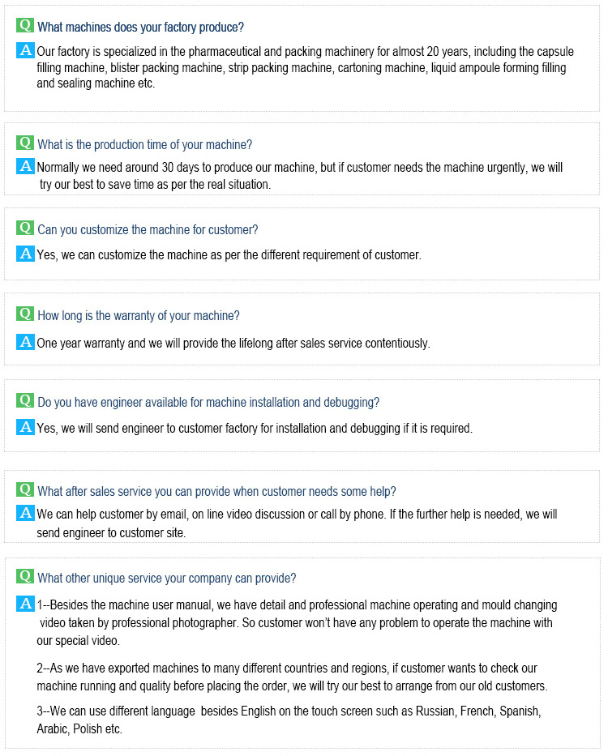Select 'Can you customize the machine for customer?' heading

click(148, 229)
